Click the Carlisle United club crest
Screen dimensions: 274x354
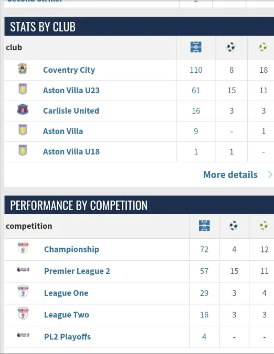[x=23, y=109]
